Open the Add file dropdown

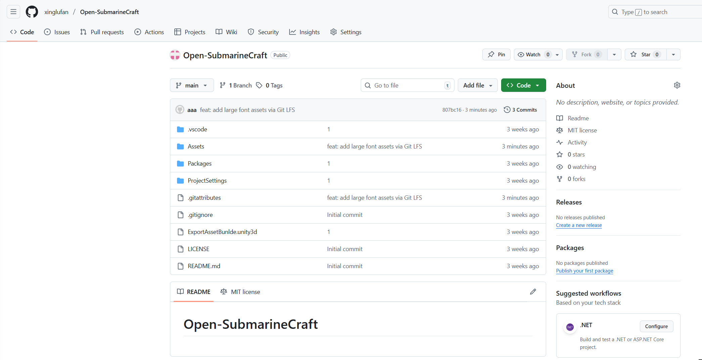(x=477, y=85)
